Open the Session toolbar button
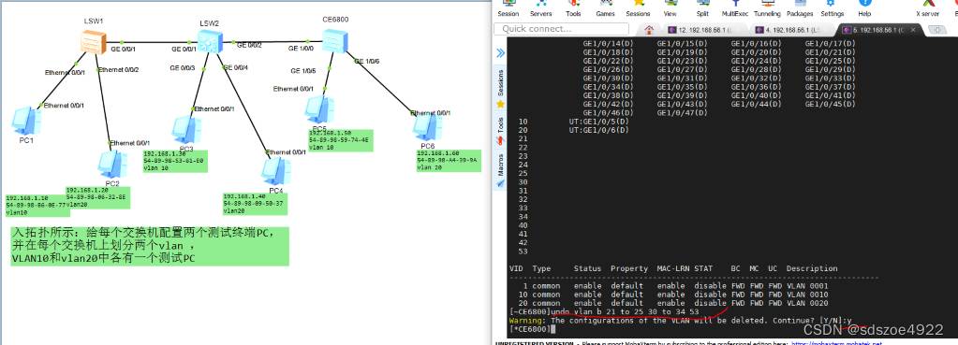The image size is (958, 345). click(508, 8)
